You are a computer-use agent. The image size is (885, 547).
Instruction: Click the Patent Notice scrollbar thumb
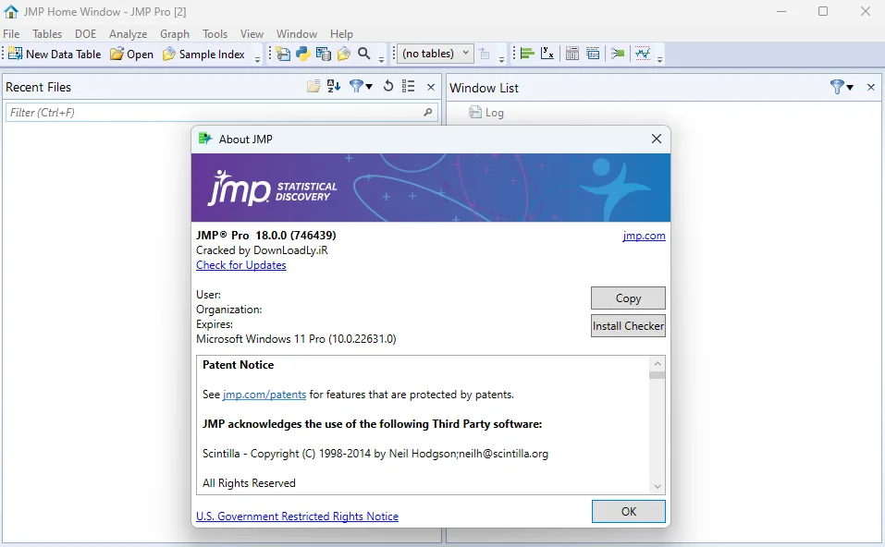coord(657,375)
